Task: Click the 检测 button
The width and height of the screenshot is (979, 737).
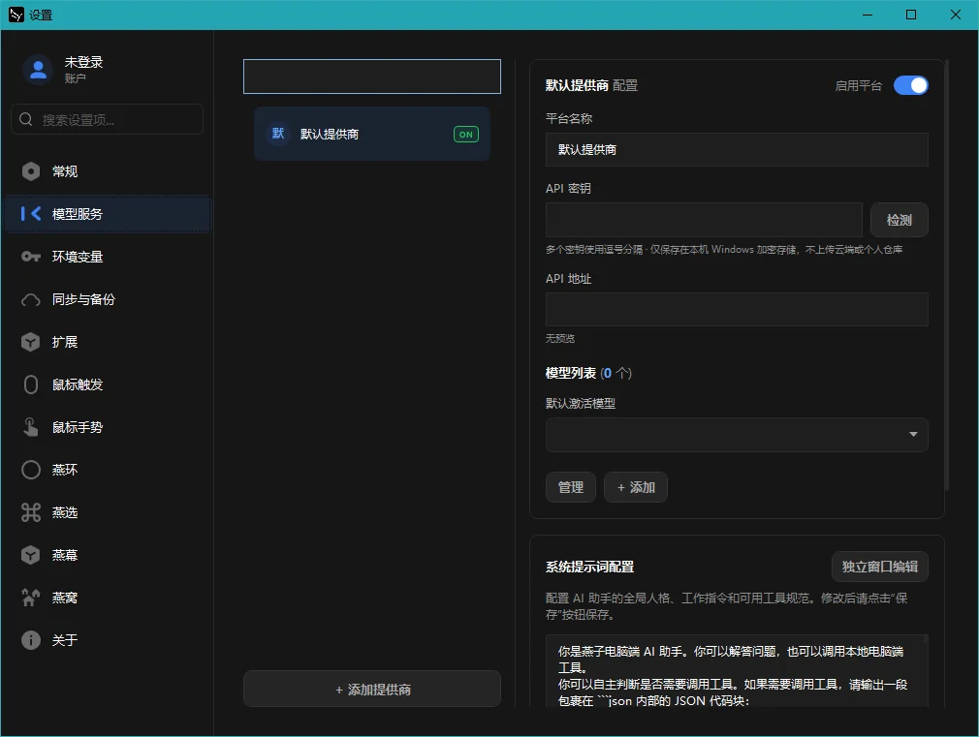Action: point(900,220)
